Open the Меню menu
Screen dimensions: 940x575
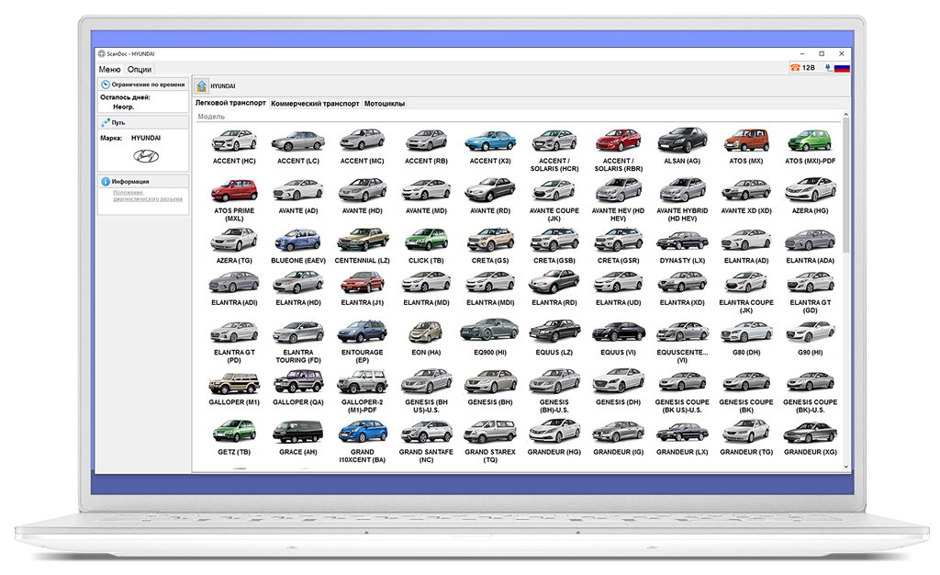pos(110,70)
